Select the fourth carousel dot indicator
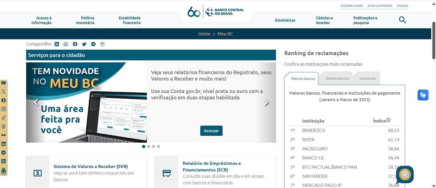This screenshot has height=188, width=436. (158, 146)
